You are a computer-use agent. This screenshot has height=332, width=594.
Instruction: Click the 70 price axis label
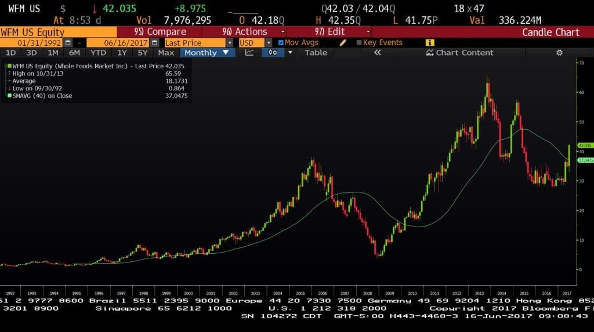[581, 63]
